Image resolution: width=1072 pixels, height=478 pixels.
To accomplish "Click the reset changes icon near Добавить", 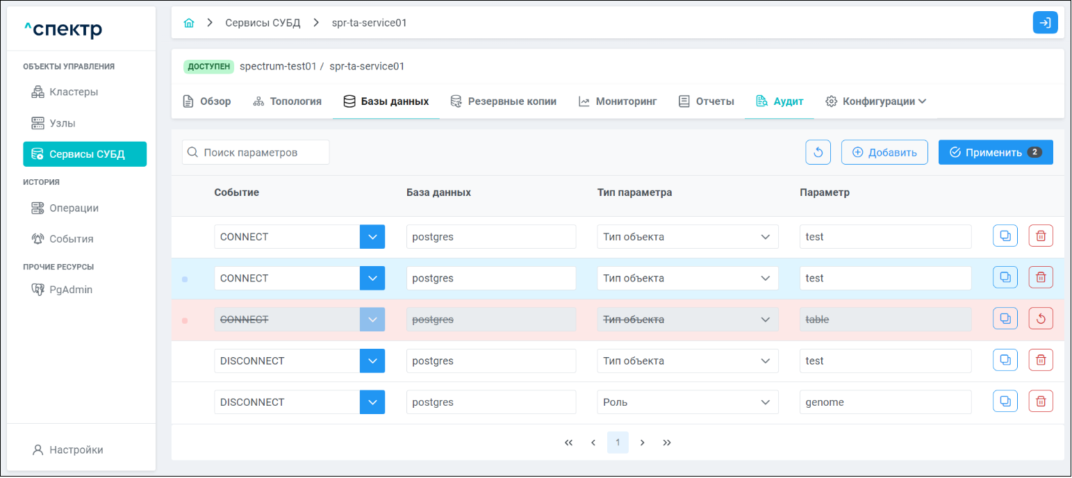I will click(x=818, y=153).
